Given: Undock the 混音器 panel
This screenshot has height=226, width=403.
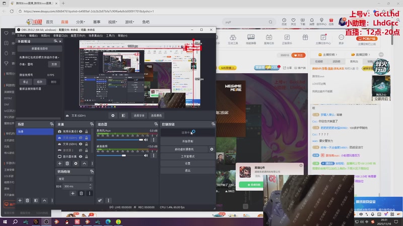Looking at the screenshot, I should click(x=156, y=124).
